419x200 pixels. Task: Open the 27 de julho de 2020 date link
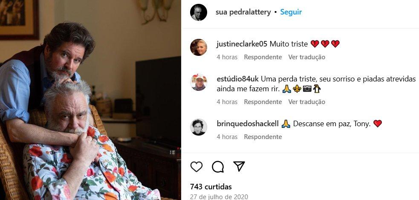[219, 197]
